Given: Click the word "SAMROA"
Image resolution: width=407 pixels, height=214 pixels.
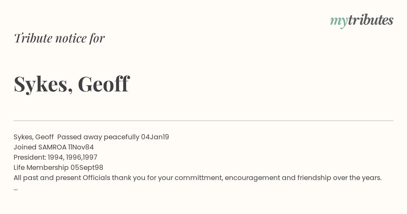Looking at the screenshot, I should coord(52,147).
